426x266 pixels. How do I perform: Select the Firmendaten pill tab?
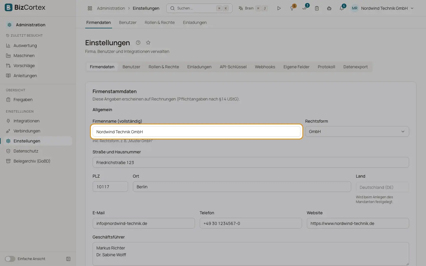point(102,67)
